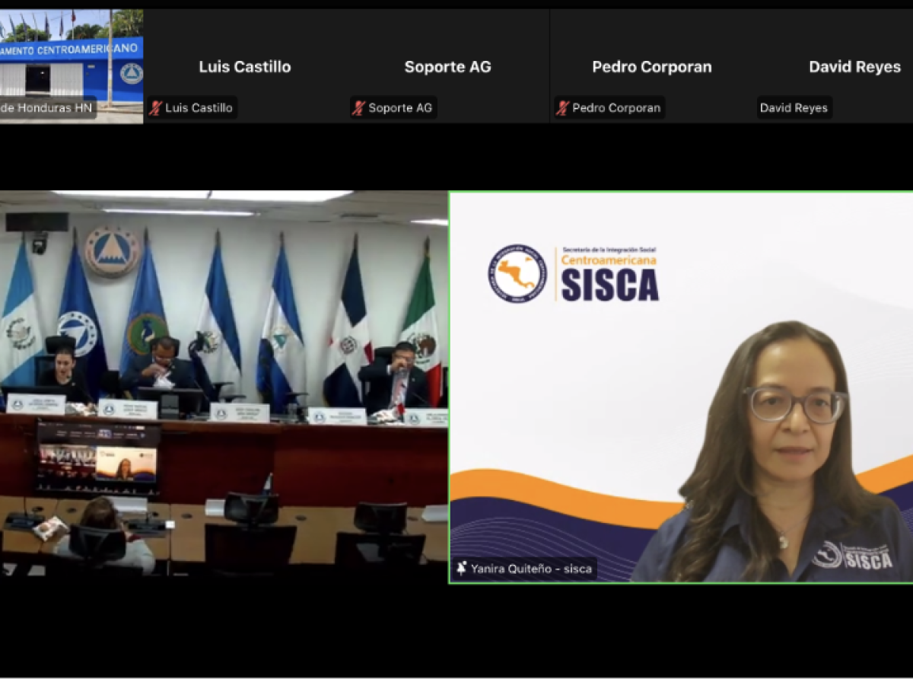Click Yanira Quiteño's speaker video
The height and width of the screenshot is (679, 913).
pos(682,387)
